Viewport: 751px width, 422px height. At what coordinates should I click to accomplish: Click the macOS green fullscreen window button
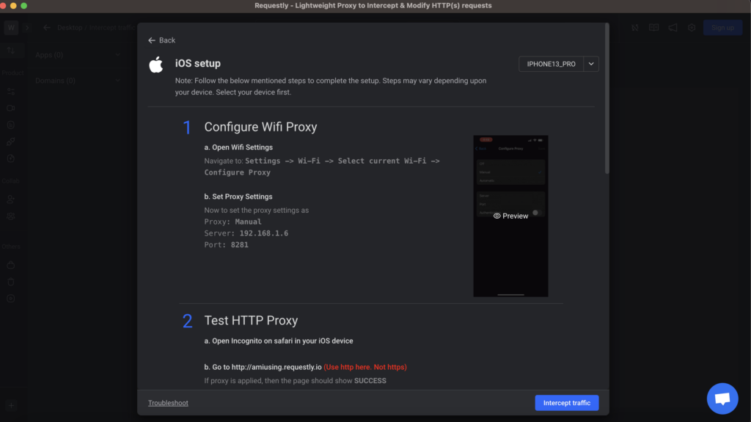[x=24, y=5]
